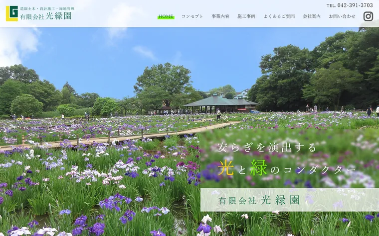Open the コンセプト menu item

pyautogui.click(x=192, y=16)
